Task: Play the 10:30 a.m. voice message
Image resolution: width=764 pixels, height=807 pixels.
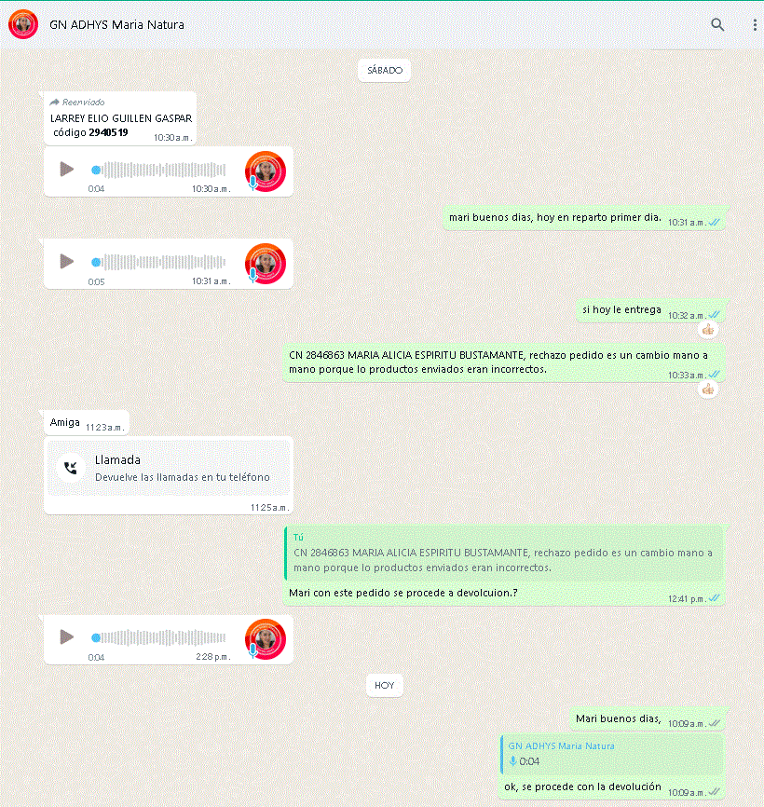Action: click(66, 169)
